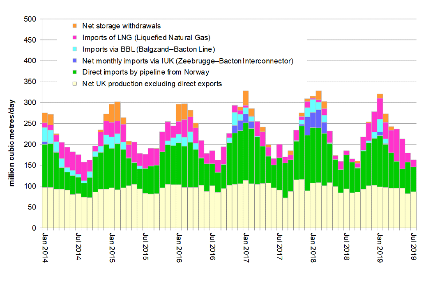
Task: Click the 'Jan 2014' x-axis label
Action: [44, 247]
